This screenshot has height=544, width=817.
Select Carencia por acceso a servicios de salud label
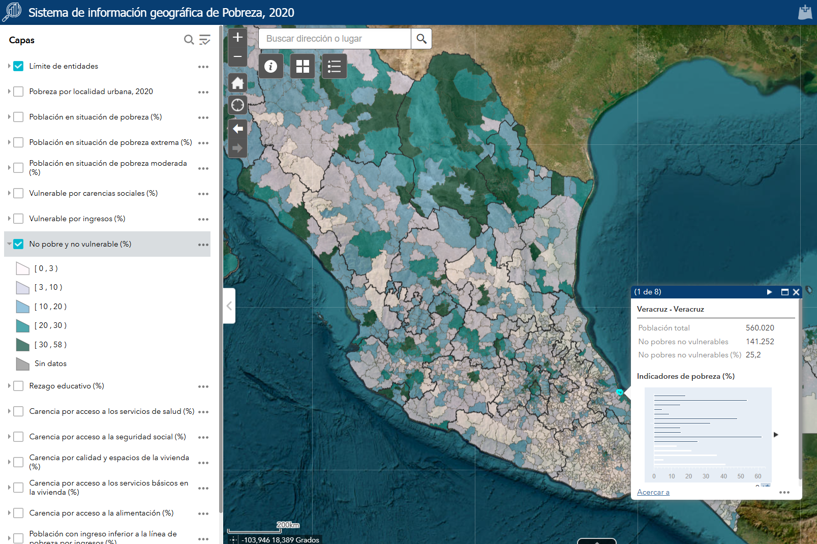coord(112,411)
